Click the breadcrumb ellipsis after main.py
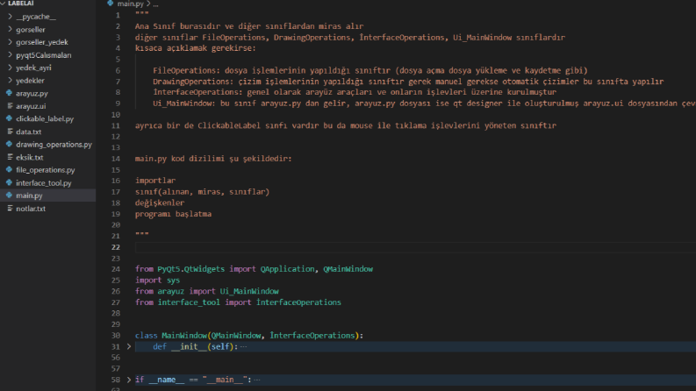The height and width of the screenshot is (391, 696). click(x=155, y=4)
